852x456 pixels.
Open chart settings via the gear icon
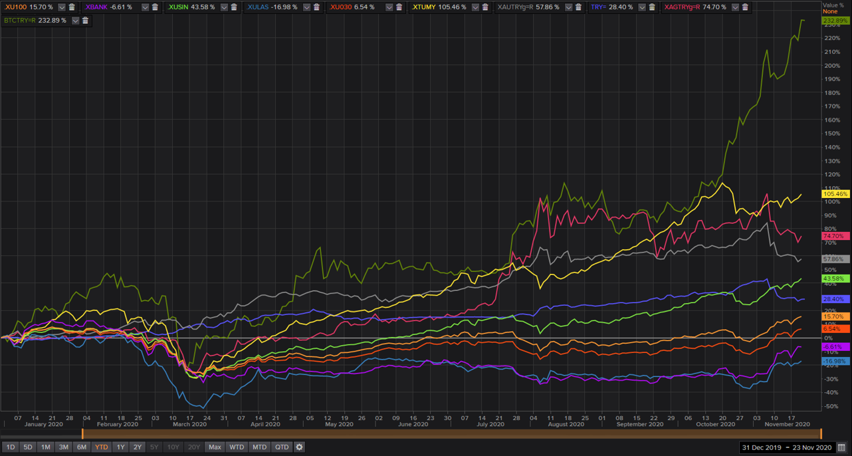point(300,447)
